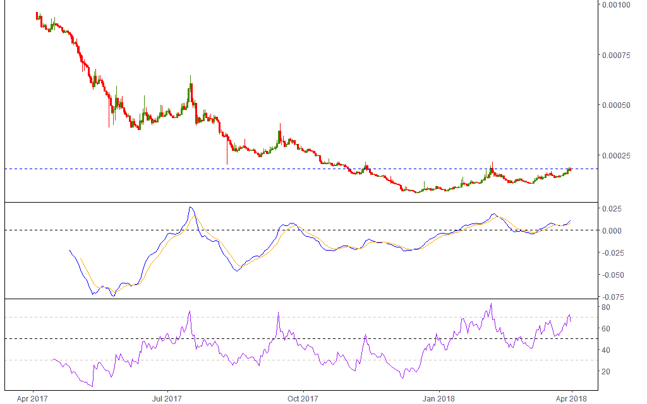Select the Oct 2017 date axis label
The width and height of the screenshot is (647, 404).
click(303, 398)
